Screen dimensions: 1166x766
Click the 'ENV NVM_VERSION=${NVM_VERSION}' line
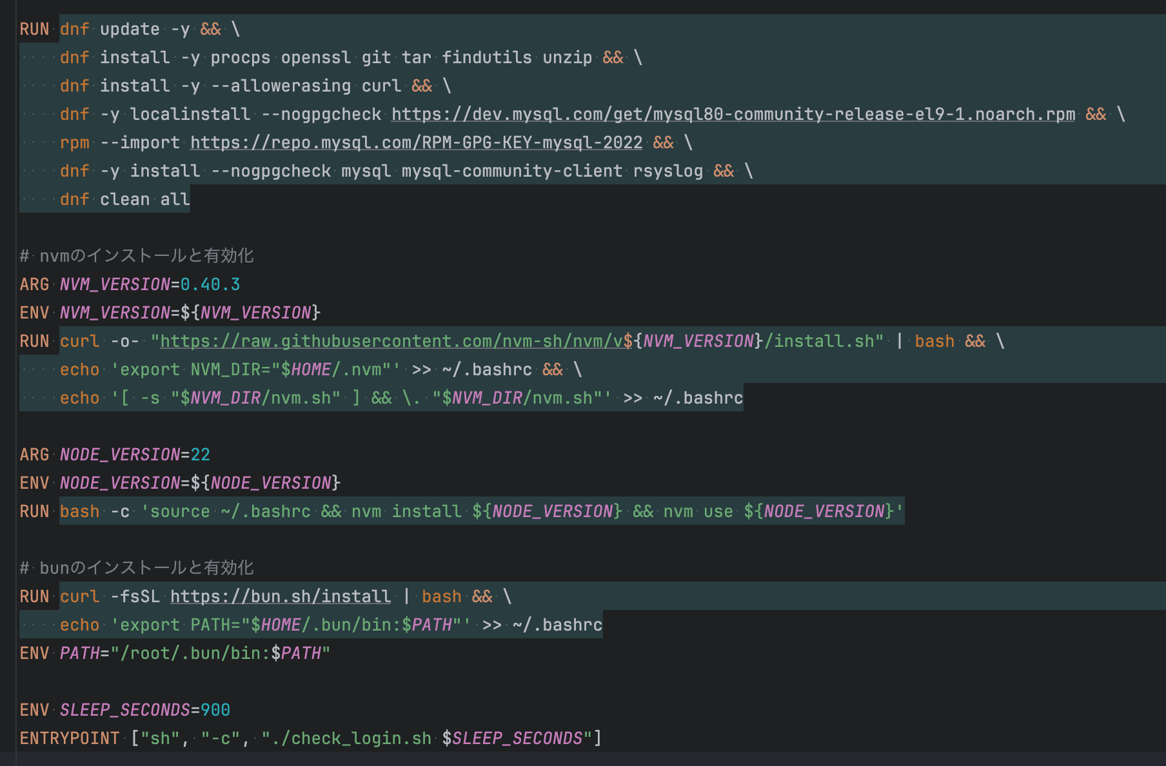(170, 313)
